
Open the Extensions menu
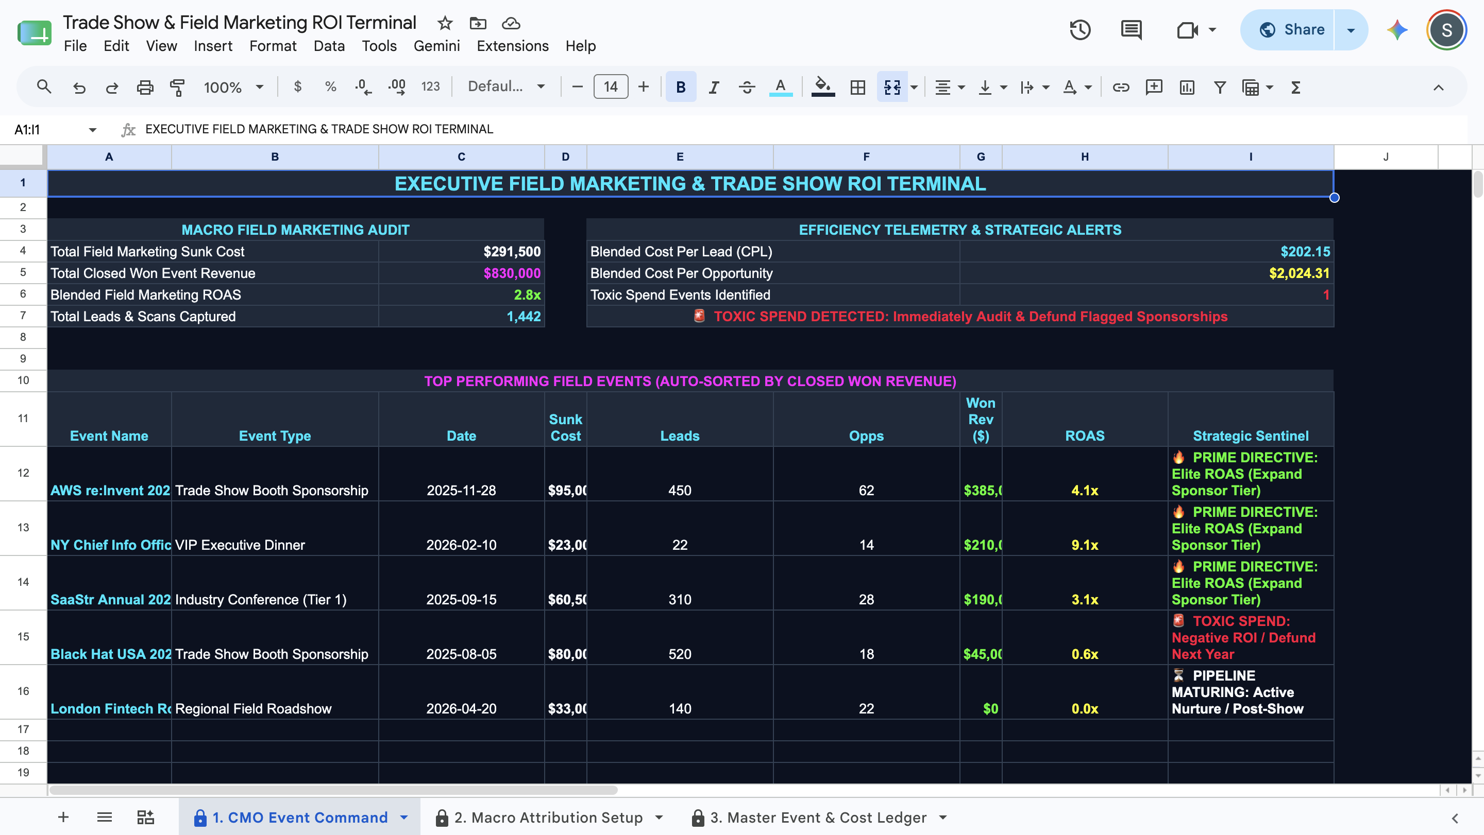(x=512, y=46)
